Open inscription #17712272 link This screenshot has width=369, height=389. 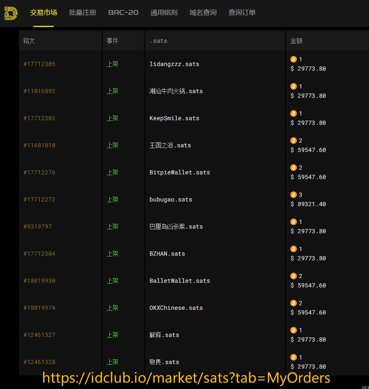[x=39, y=199]
